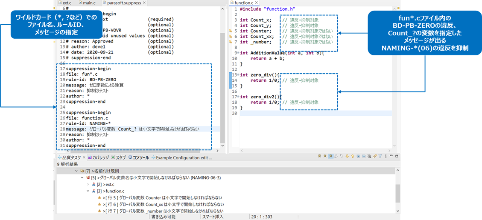Toggle fold marker at AdditionValue line 9

[237, 53]
